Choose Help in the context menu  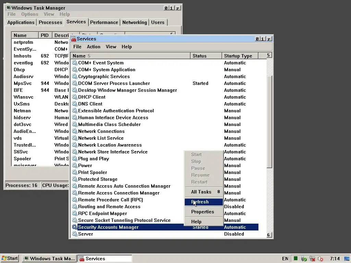pos(204,222)
